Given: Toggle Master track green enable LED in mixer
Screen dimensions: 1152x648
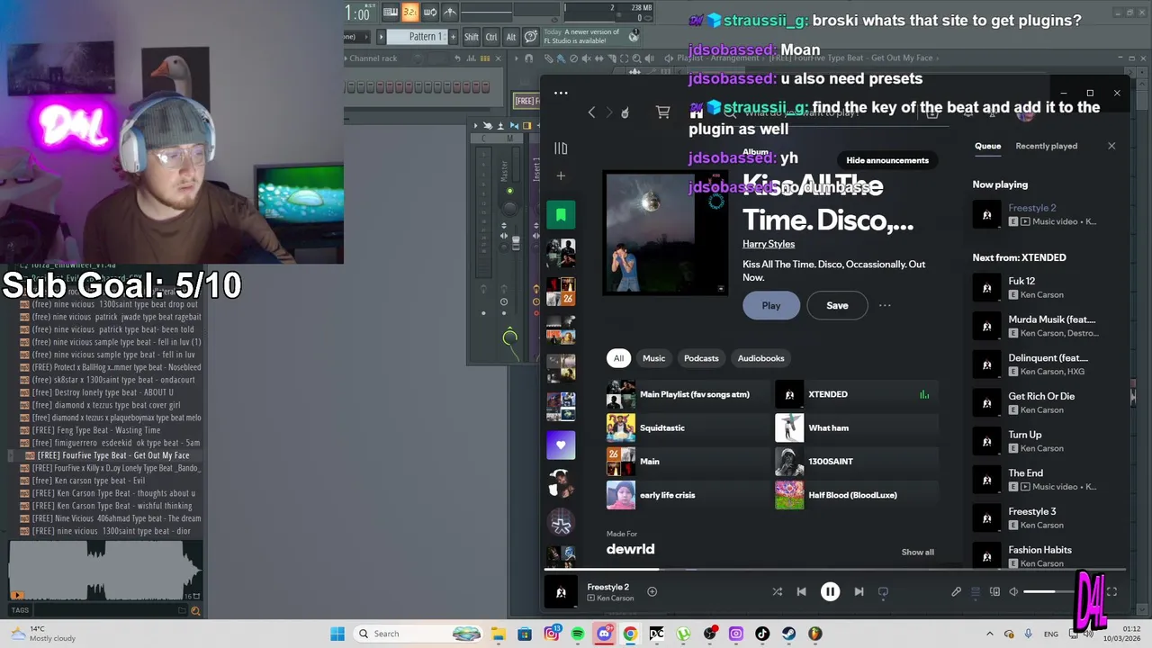Looking at the screenshot, I should point(509,191).
